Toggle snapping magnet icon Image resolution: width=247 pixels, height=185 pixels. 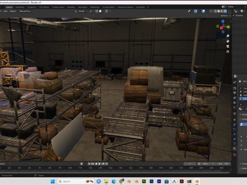point(97,11)
